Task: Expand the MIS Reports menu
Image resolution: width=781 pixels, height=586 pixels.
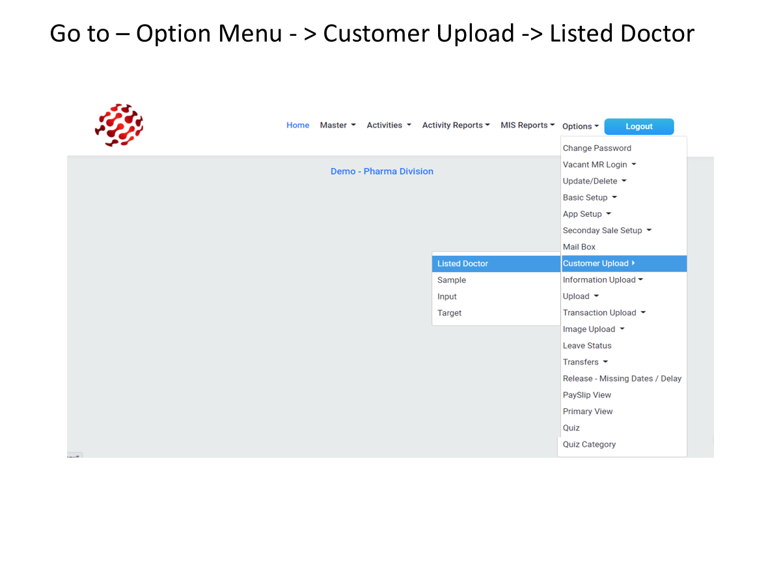Action: (527, 125)
